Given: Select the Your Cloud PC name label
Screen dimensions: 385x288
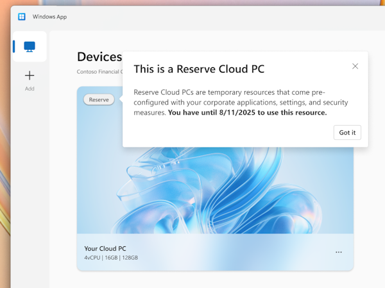Looking at the screenshot, I should pos(105,249).
